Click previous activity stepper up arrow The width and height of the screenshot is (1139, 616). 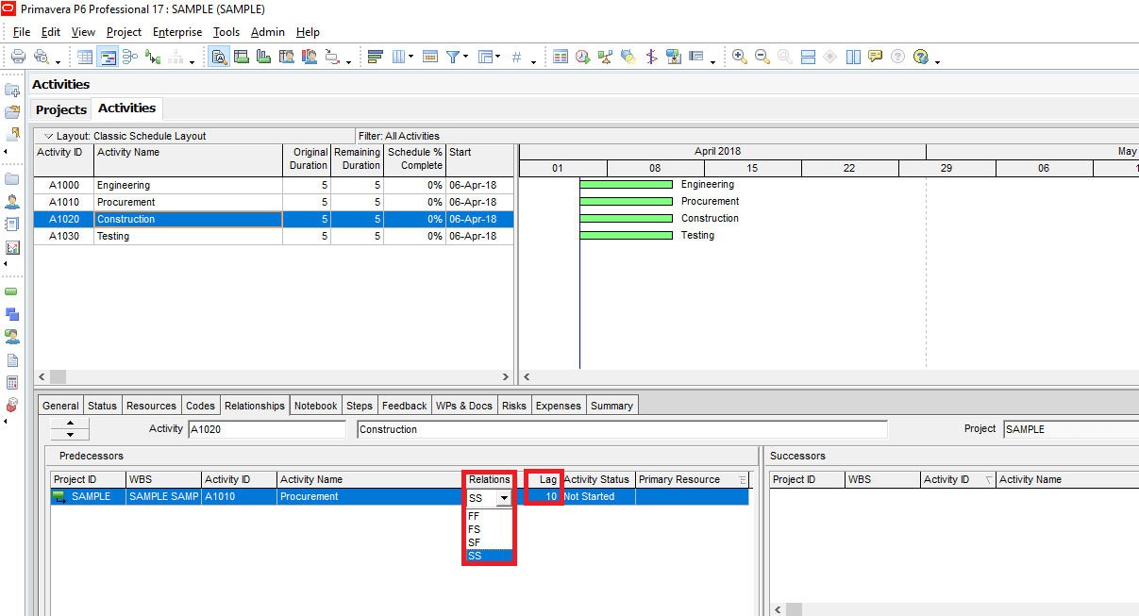coord(70,424)
